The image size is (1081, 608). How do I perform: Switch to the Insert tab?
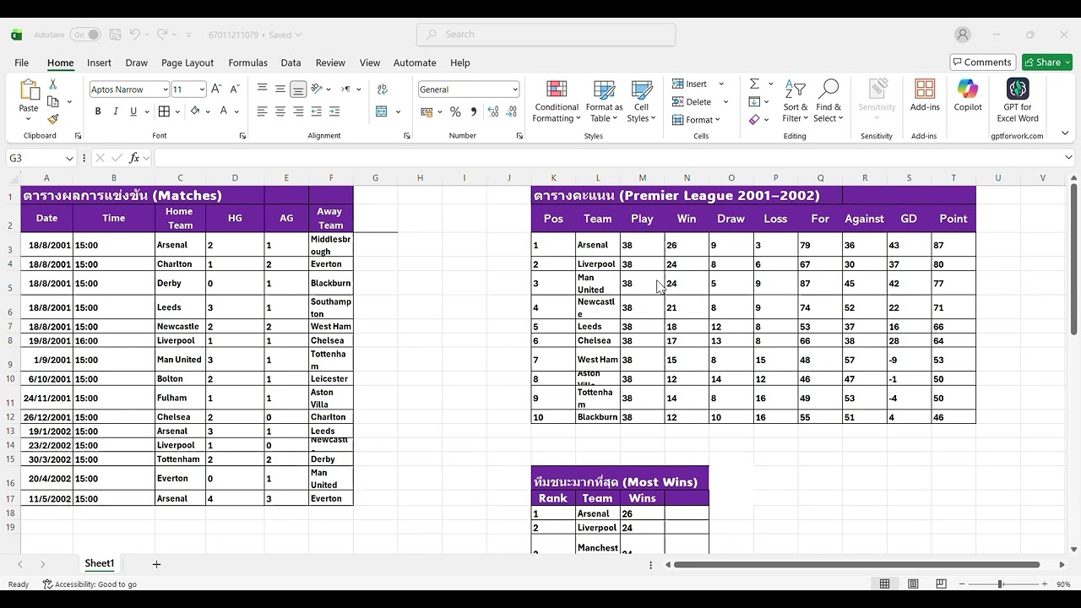[x=99, y=62]
